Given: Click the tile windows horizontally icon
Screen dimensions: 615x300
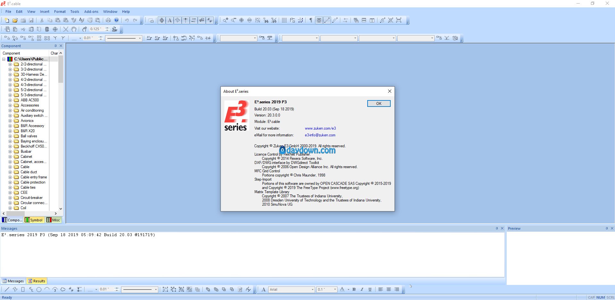Looking at the screenshot, I should 364,20.
